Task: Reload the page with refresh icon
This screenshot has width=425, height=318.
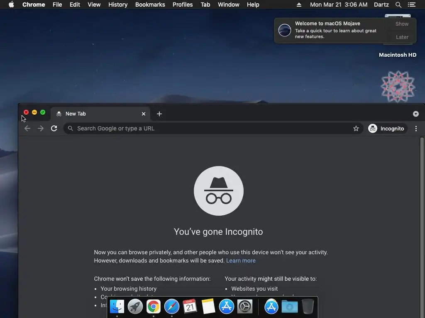Action: [x=54, y=128]
